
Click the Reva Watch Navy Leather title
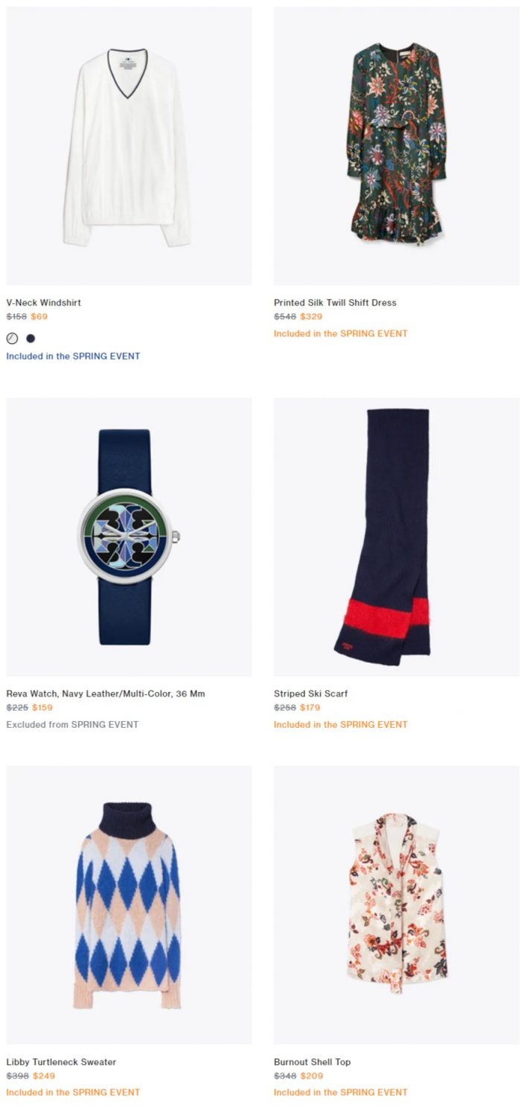click(x=106, y=694)
